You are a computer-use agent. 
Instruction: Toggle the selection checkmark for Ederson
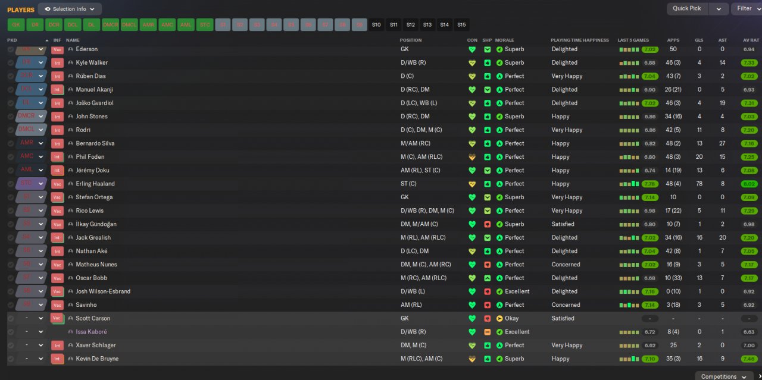10,49
